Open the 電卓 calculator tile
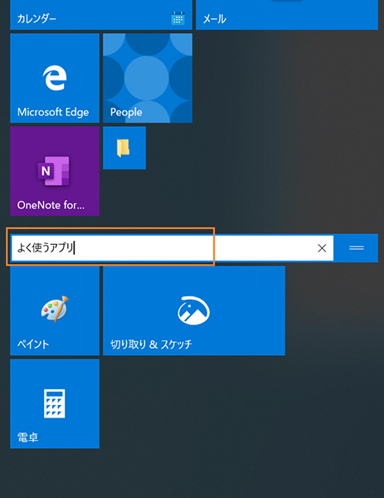Viewport: 384px width, 498px height. pos(55,403)
